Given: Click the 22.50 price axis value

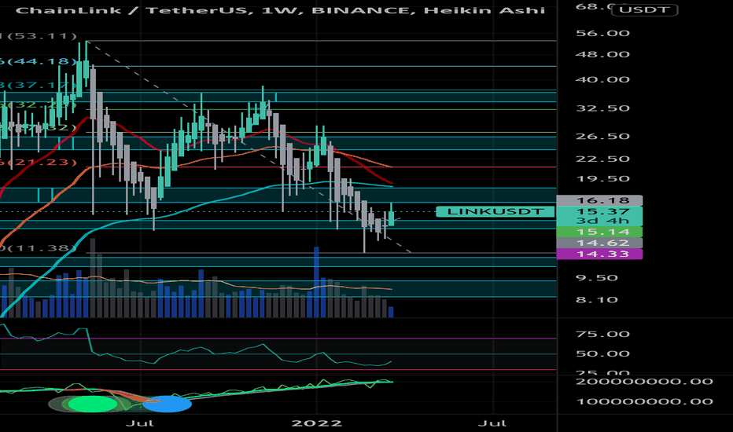Looking at the screenshot, I should click(602, 159).
